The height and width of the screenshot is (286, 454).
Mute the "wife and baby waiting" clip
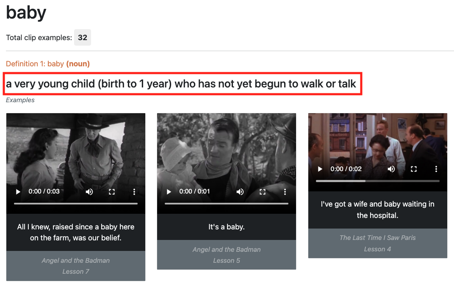click(x=391, y=169)
